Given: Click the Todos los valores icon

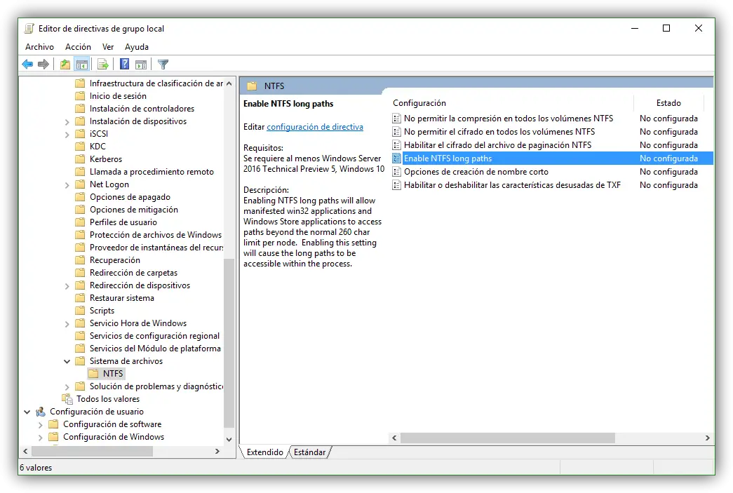Looking at the screenshot, I should [68, 399].
